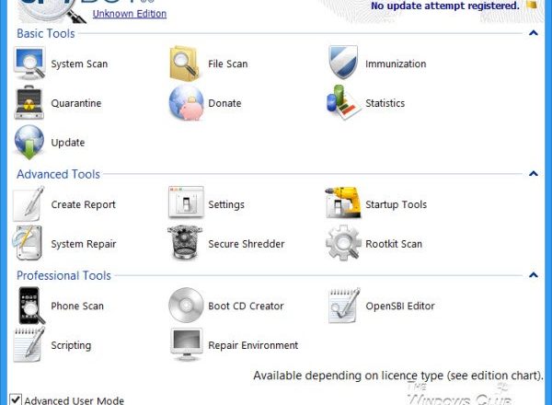Click the Basic Tools heading
The height and width of the screenshot is (405, 552).
coord(46,33)
